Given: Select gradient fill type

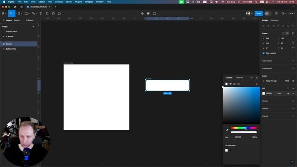Looking at the screenshot, I should click(x=231, y=84).
